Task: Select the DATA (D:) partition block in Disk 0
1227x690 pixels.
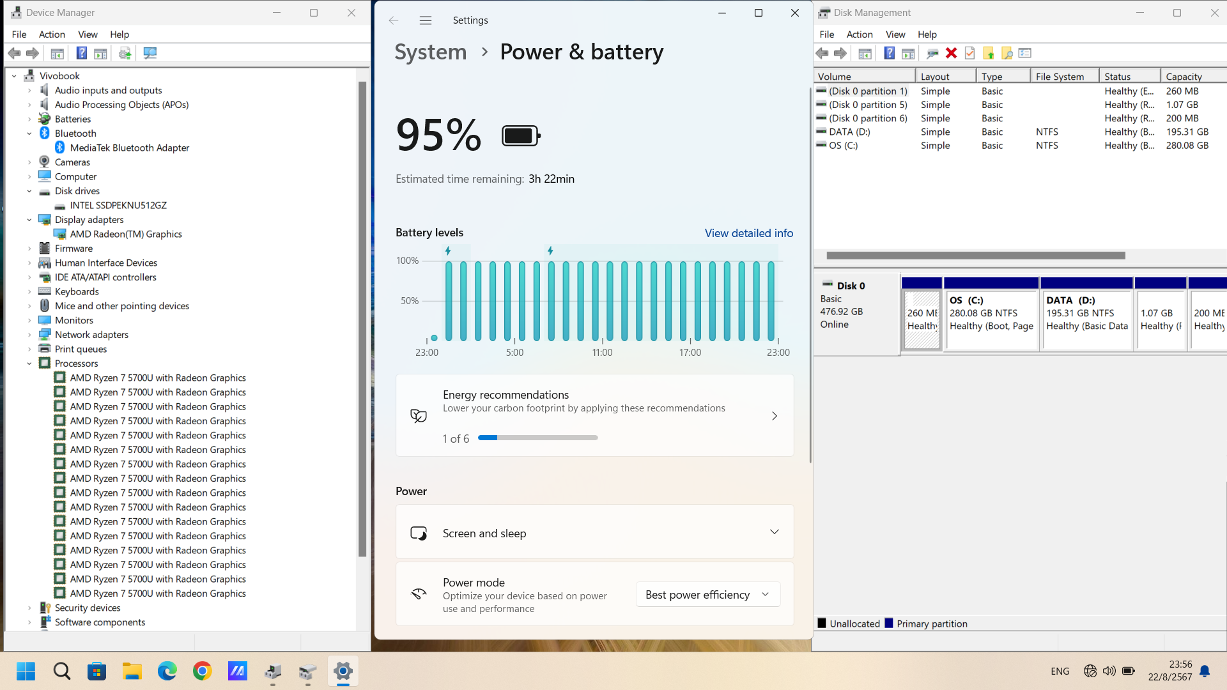Action: coord(1087,319)
